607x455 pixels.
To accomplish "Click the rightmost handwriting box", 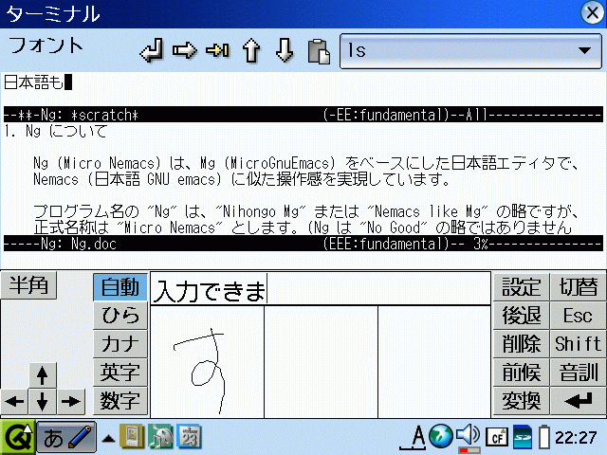I will (434, 362).
